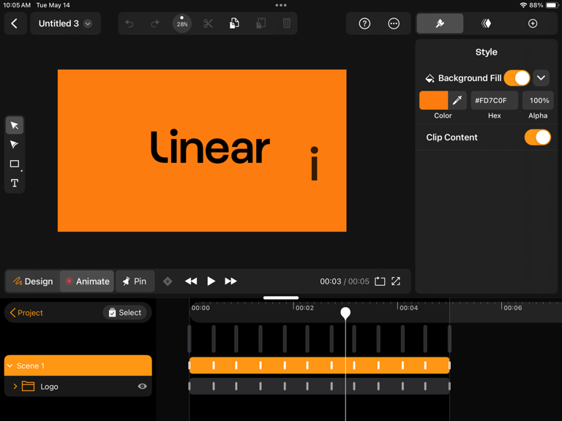Tap the three-dot multitasking indicator
The image size is (562, 421).
tap(281, 5)
